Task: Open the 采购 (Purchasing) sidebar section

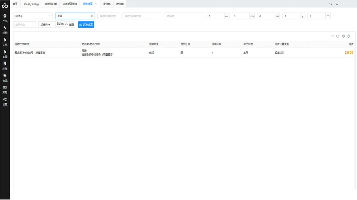Action: click(5, 30)
